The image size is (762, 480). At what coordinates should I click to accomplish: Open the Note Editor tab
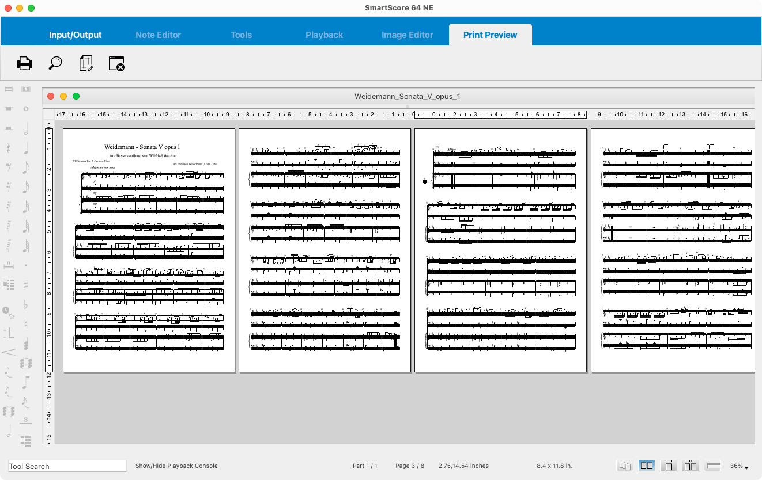(x=159, y=35)
